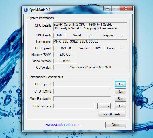Click the OS Version label
Screen dimensions: 153x138
coord(44,67)
